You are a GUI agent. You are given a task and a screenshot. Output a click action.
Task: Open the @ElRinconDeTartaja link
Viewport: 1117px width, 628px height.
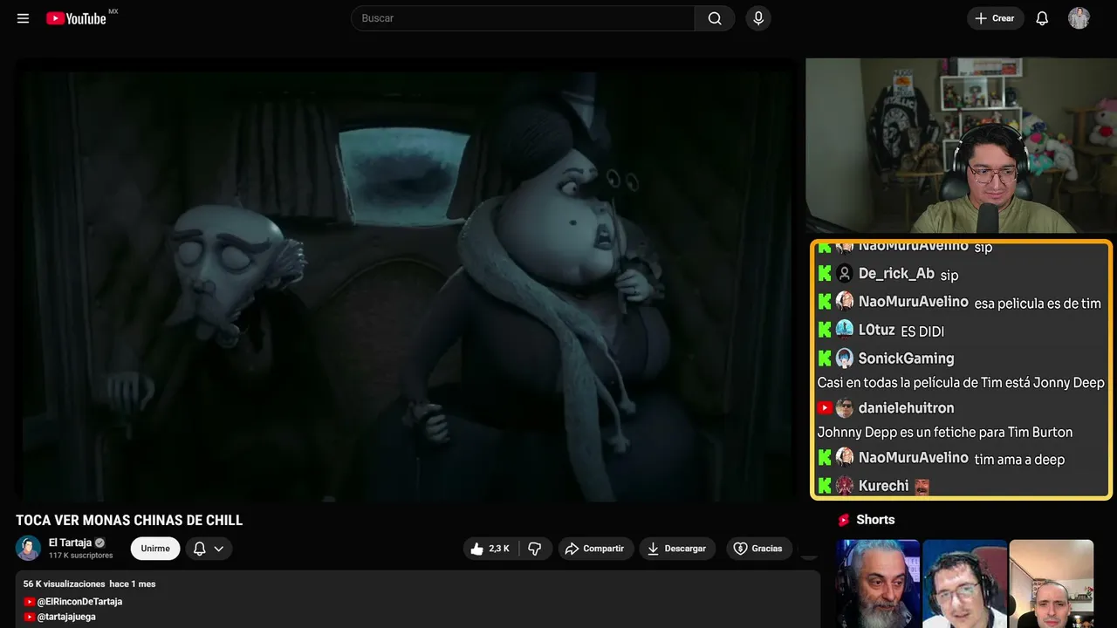[80, 602]
